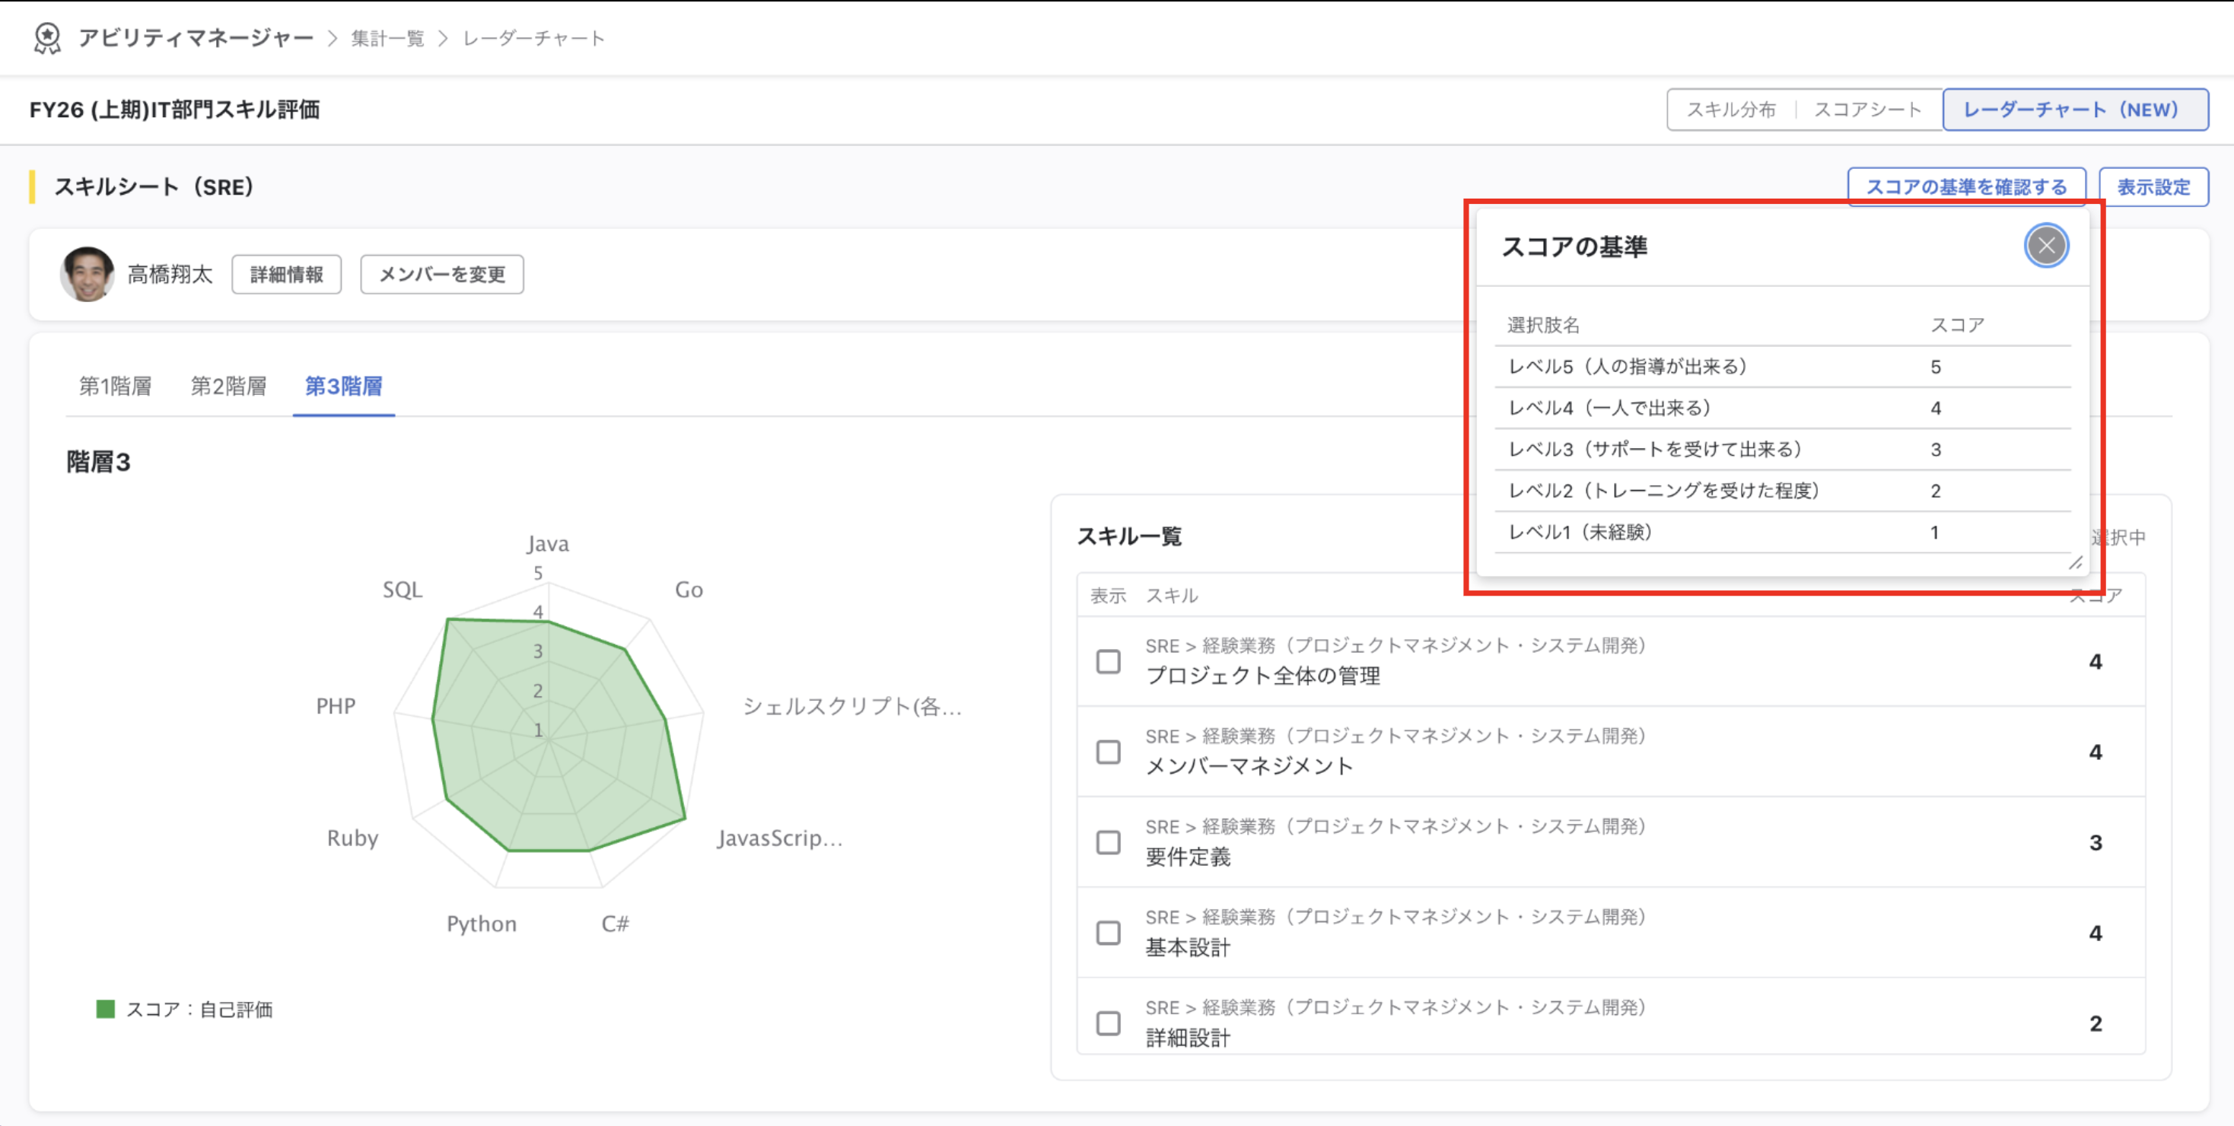
Task: Close the スコアの基準 popup
Action: pos(2046,245)
